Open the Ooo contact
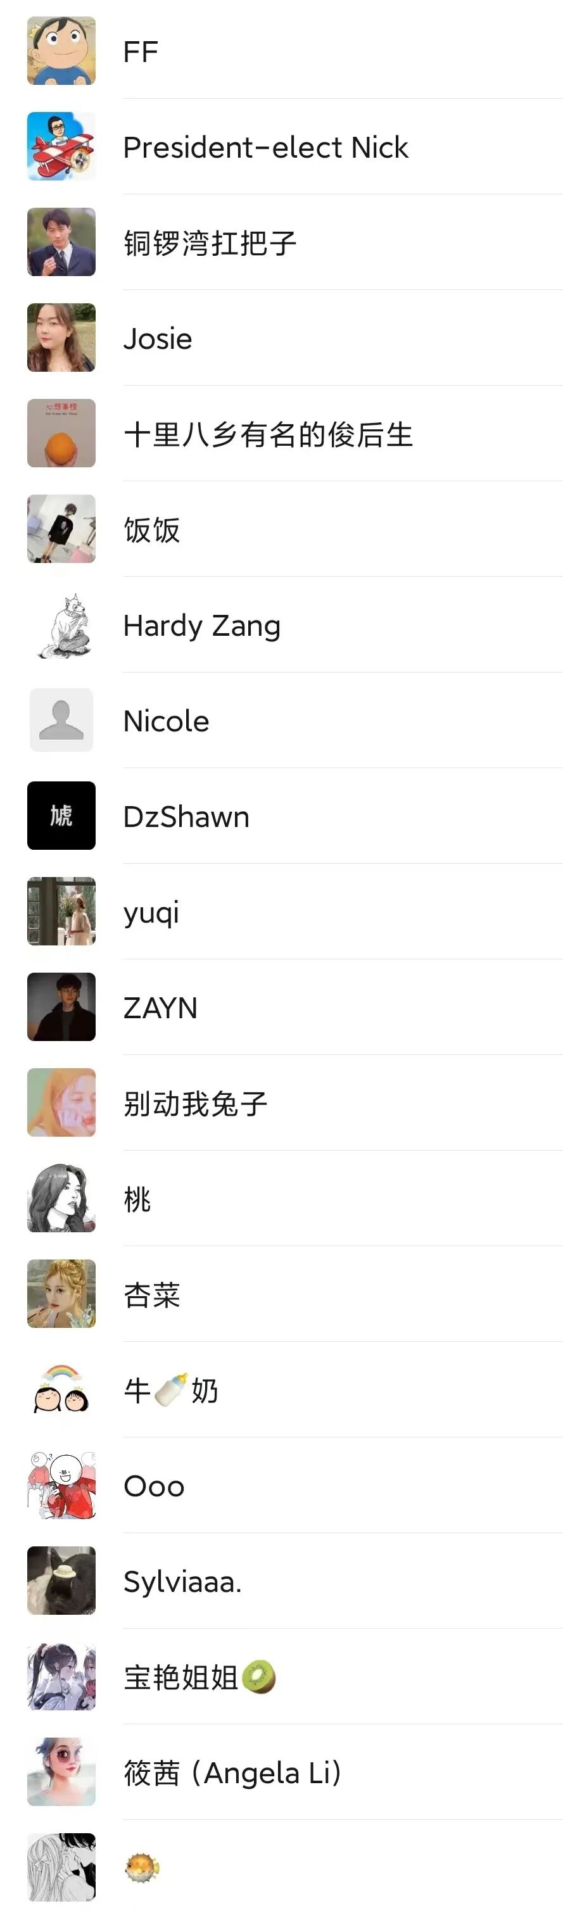The width and height of the screenshot is (563, 1913). coord(281,1485)
